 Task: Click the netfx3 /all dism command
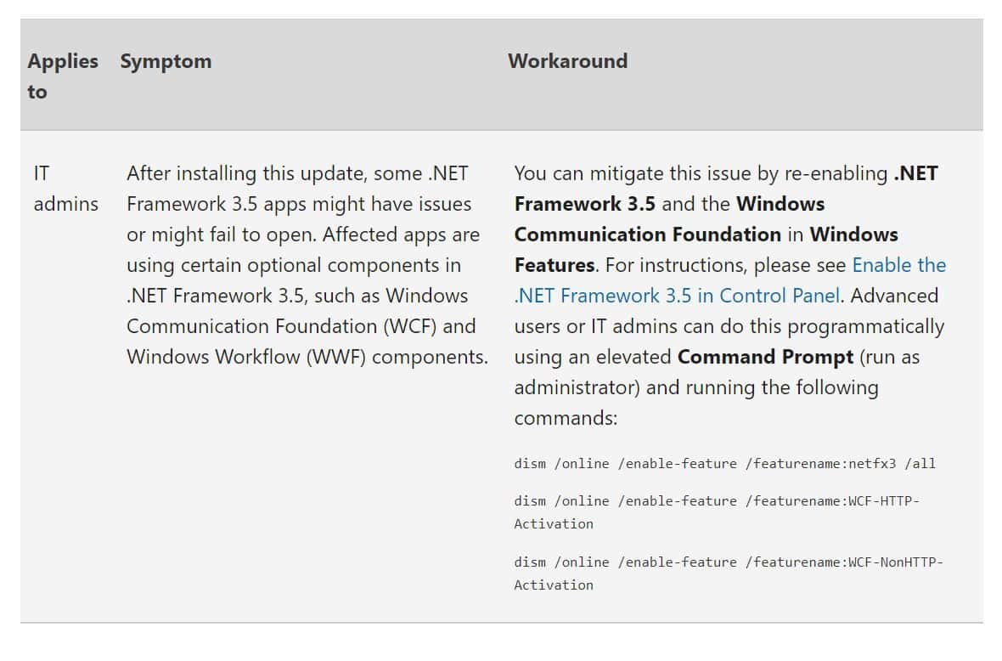tap(724, 464)
